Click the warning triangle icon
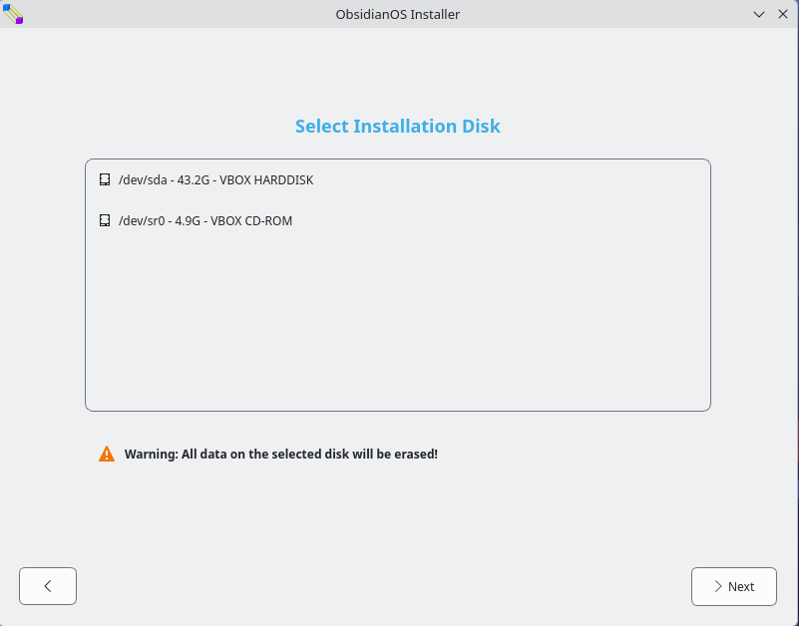799x626 pixels. (x=107, y=454)
